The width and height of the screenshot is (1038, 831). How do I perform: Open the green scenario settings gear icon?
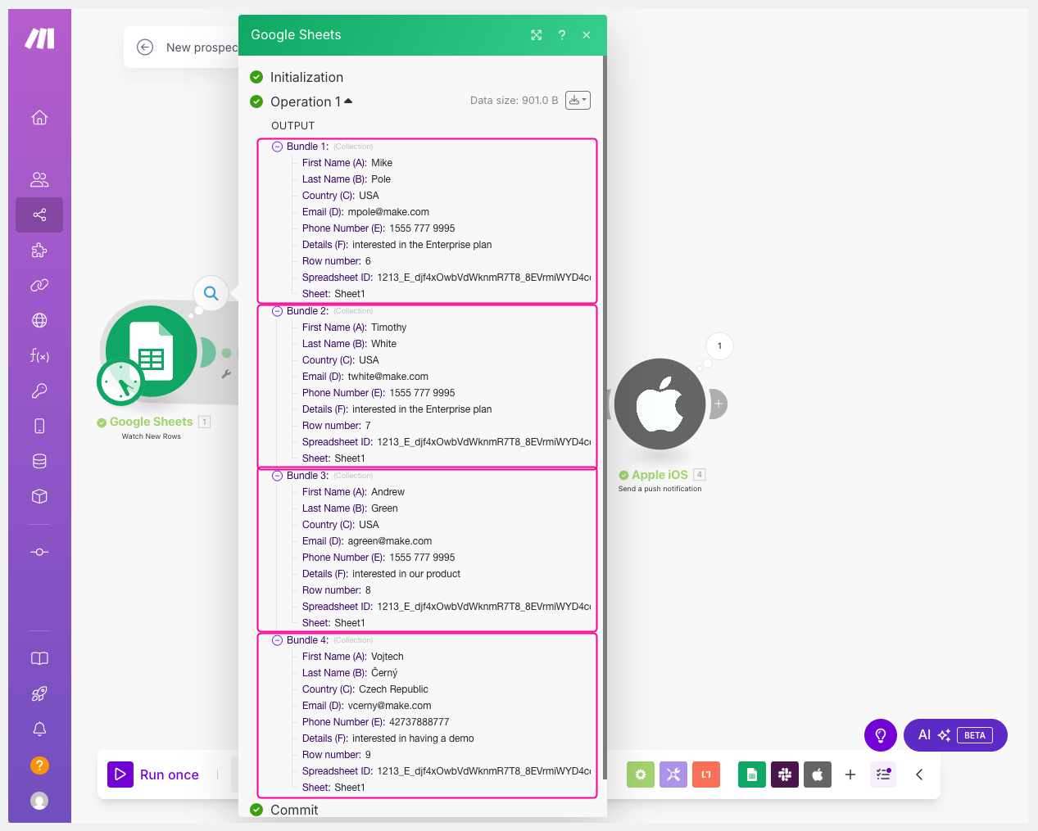click(641, 775)
